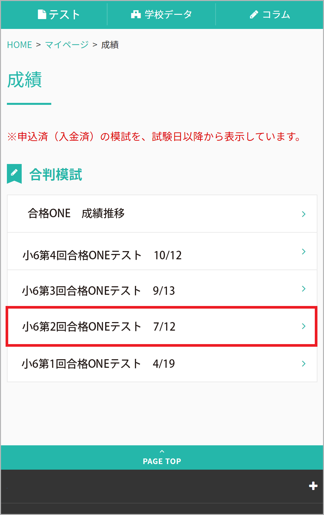Viewport: 324px width, 515px height.
Task: Click the bookmark pencil icon by 合判模試
Action: [x=14, y=173]
